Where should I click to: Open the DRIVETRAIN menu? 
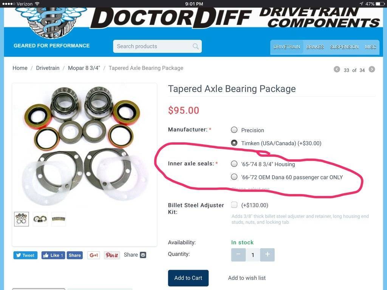(x=286, y=47)
